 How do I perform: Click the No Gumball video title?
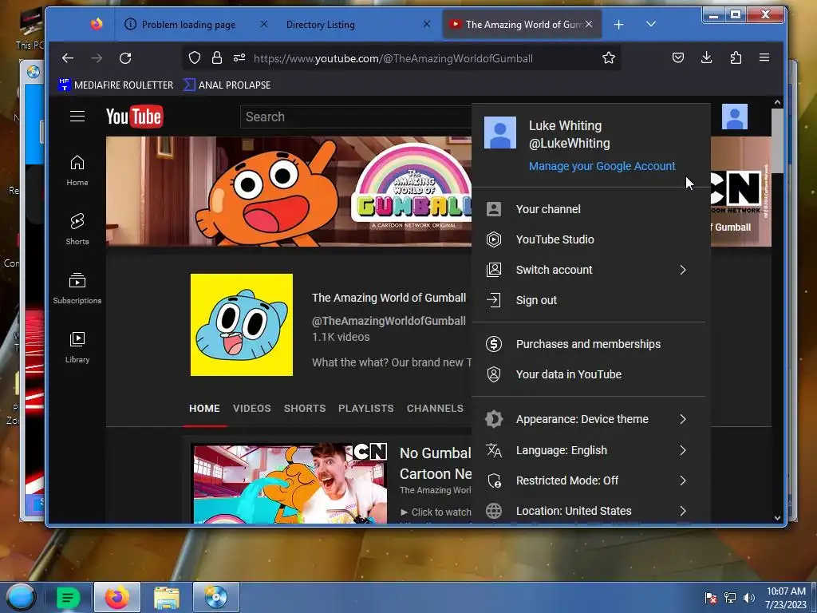tap(436, 464)
